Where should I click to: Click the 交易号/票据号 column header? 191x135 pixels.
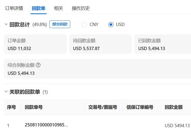click(x=103, y=107)
